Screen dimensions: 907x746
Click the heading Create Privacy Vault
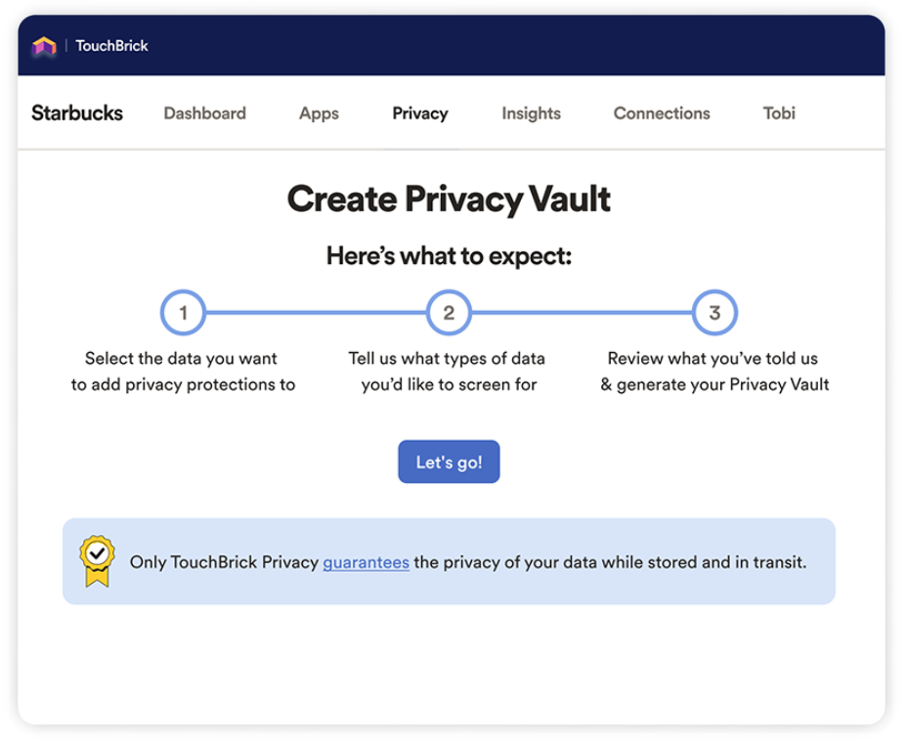click(449, 199)
